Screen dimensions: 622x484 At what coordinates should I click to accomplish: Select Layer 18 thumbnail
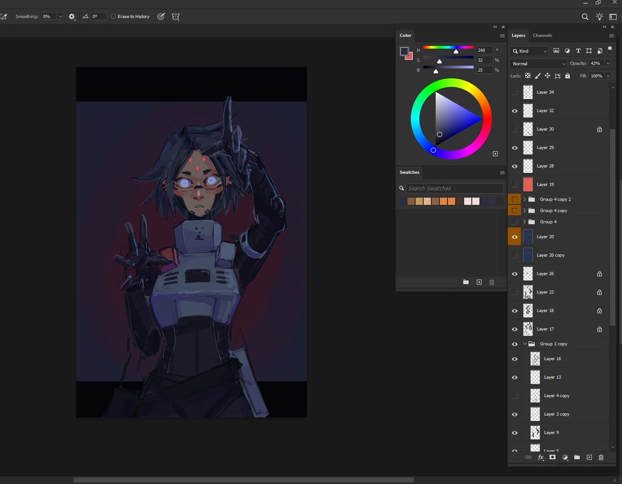(x=528, y=310)
